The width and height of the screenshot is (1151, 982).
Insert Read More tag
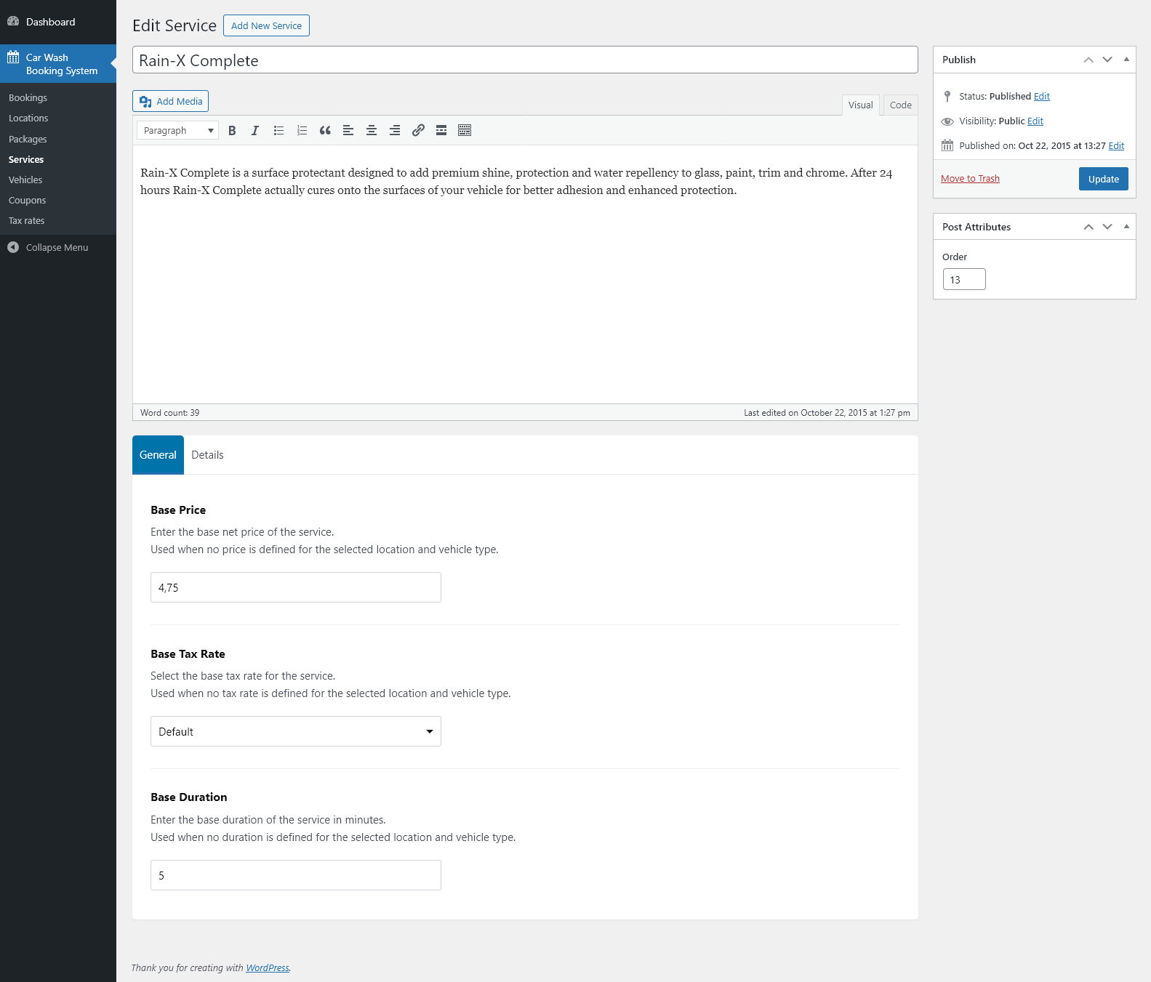pos(441,131)
